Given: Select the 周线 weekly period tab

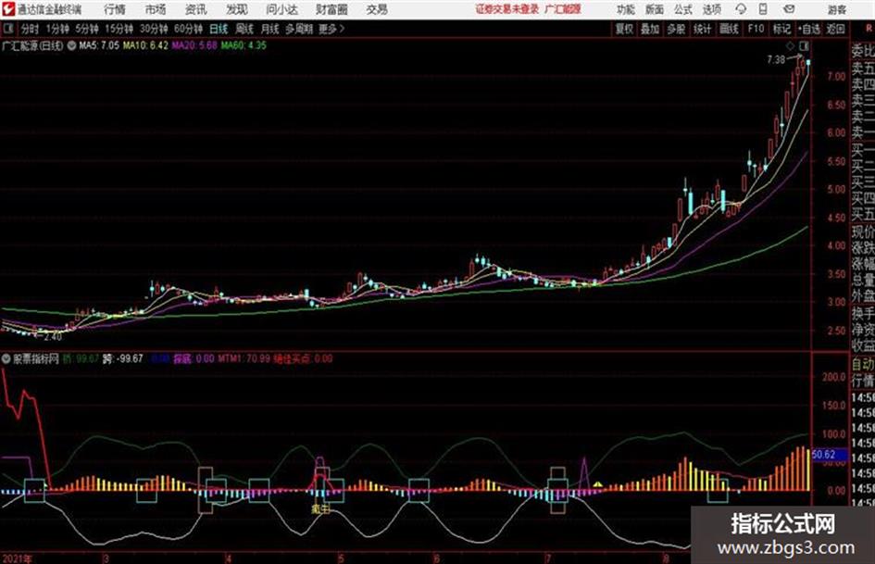Looking at the screenshot, I should [x=244, y=29].
